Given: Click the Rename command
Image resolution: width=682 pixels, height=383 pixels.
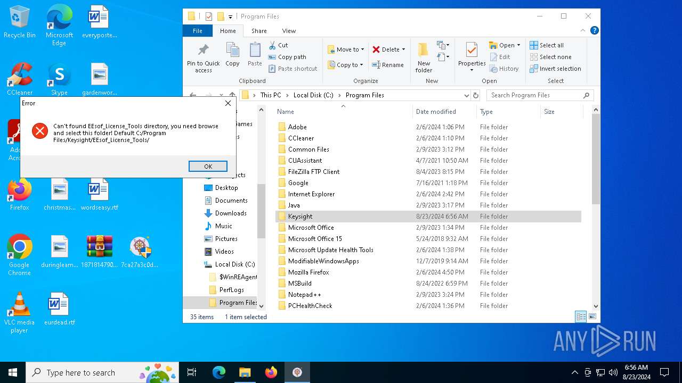Looking at the screenshot, I should coord(388,65).
